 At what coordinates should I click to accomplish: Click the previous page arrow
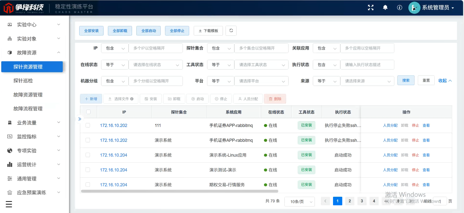(x=325, y=201)
